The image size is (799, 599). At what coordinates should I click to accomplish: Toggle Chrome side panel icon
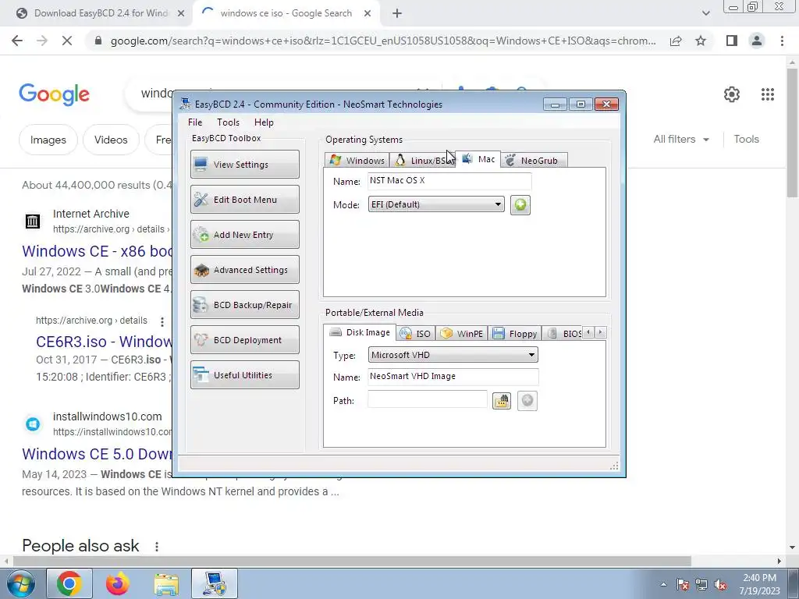click(x=732, y=41)
